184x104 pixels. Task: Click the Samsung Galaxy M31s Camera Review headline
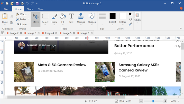(139, 68)
